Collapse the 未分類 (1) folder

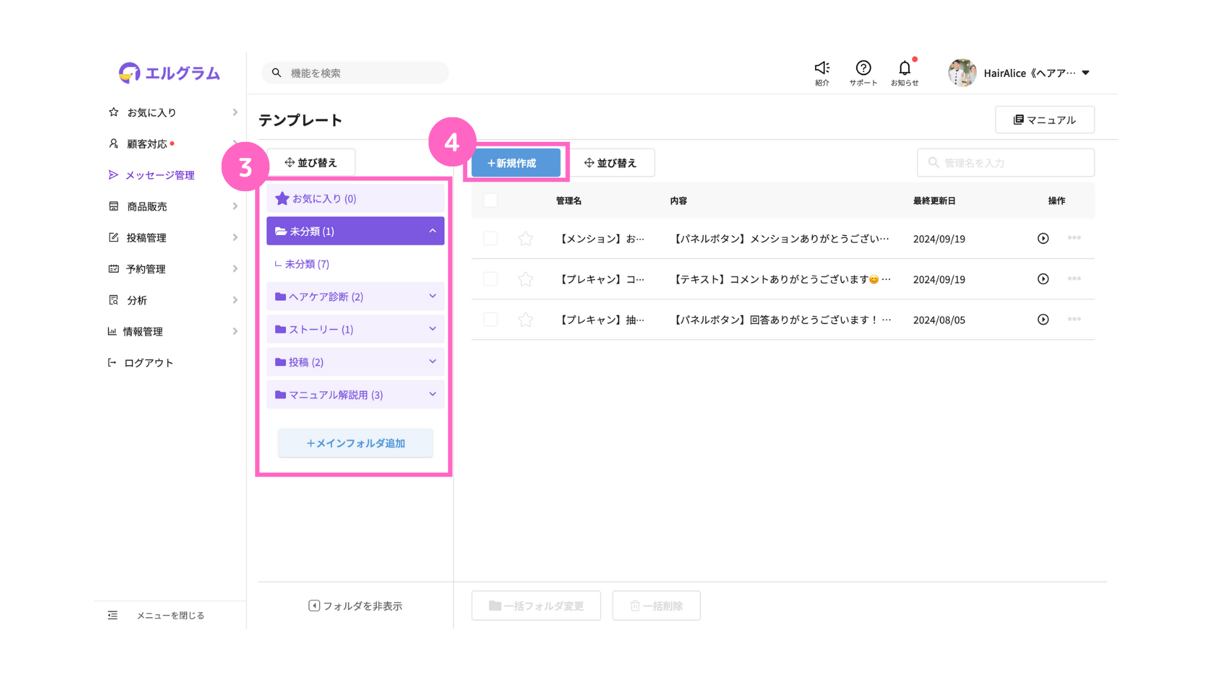pos(432,231)
